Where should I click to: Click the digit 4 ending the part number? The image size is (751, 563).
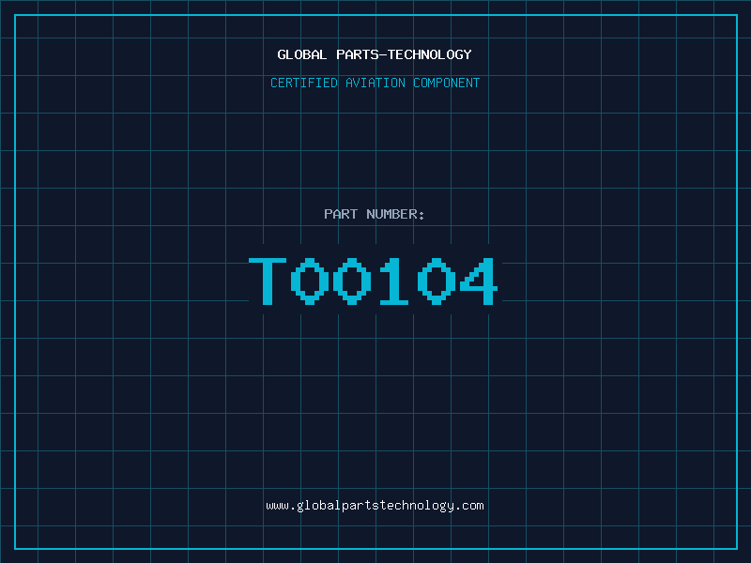pos(479,281)
